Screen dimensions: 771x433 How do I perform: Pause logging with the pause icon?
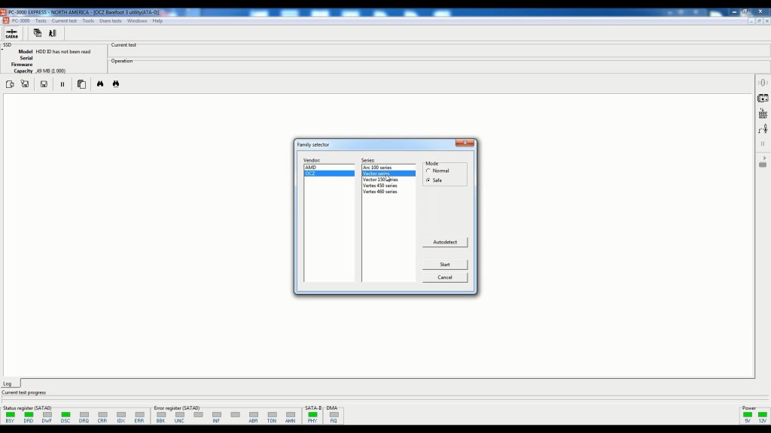63,83
